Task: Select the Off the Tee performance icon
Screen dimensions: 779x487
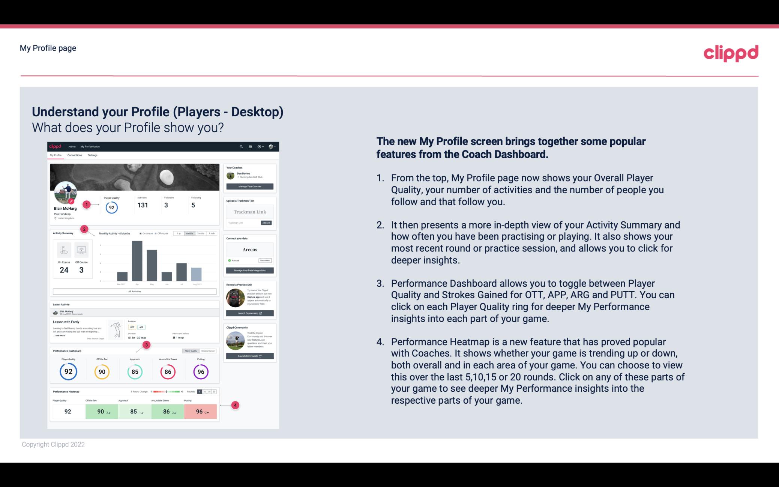Action: coord(102,371)
